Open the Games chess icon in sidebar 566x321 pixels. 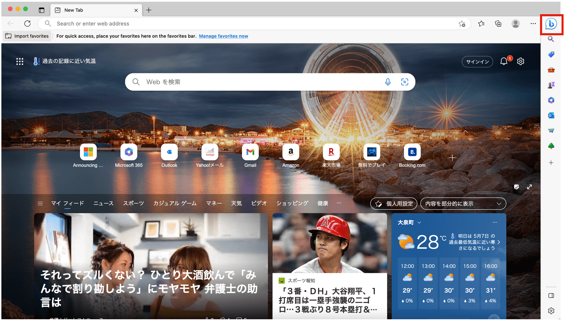pos(551,85)
